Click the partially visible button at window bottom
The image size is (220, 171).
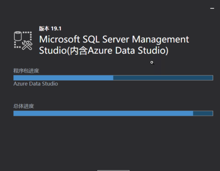point(113,170)
